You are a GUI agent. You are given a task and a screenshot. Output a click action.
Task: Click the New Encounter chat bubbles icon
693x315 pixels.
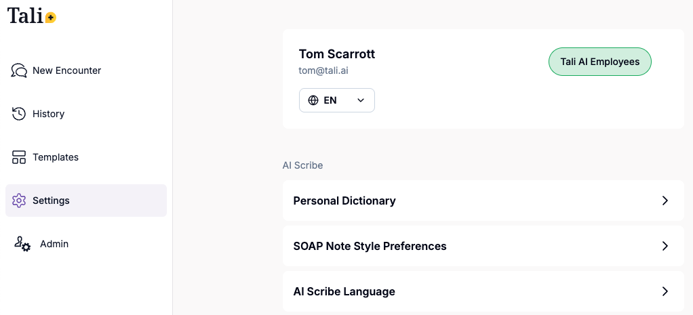(19, 70)
